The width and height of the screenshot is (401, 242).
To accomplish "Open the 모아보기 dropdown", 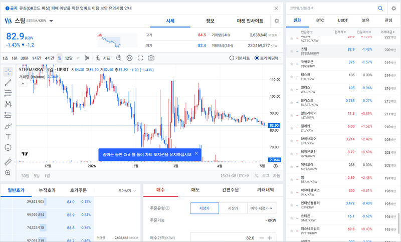I will (x=127, y=190).
